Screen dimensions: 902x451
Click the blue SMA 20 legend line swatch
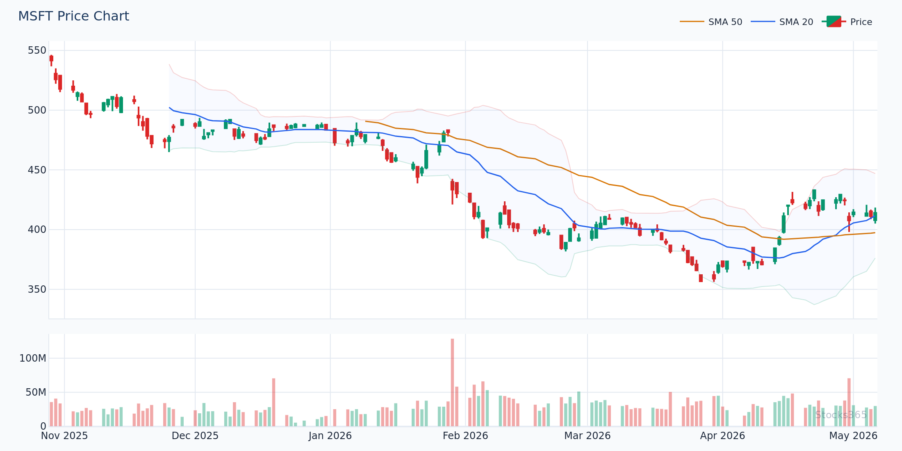tap(763, 22)
